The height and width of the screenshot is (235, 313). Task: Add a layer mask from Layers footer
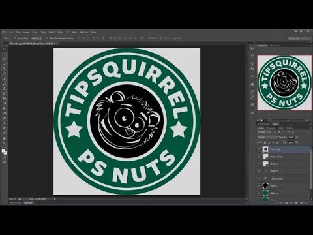pos(286,202)
